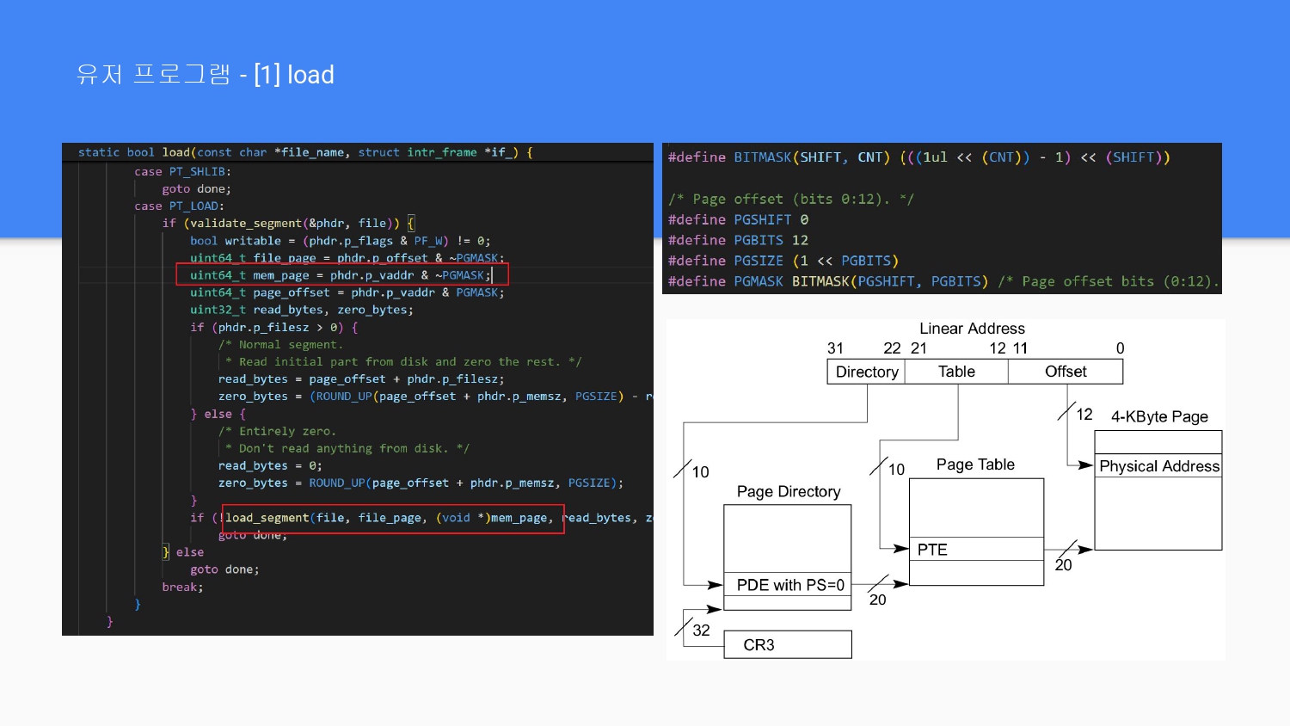This screenshot has height=726, width=1290.
Task: Click the 'Page offset (bits 0:12)' comment
Action: pos(790,199)
